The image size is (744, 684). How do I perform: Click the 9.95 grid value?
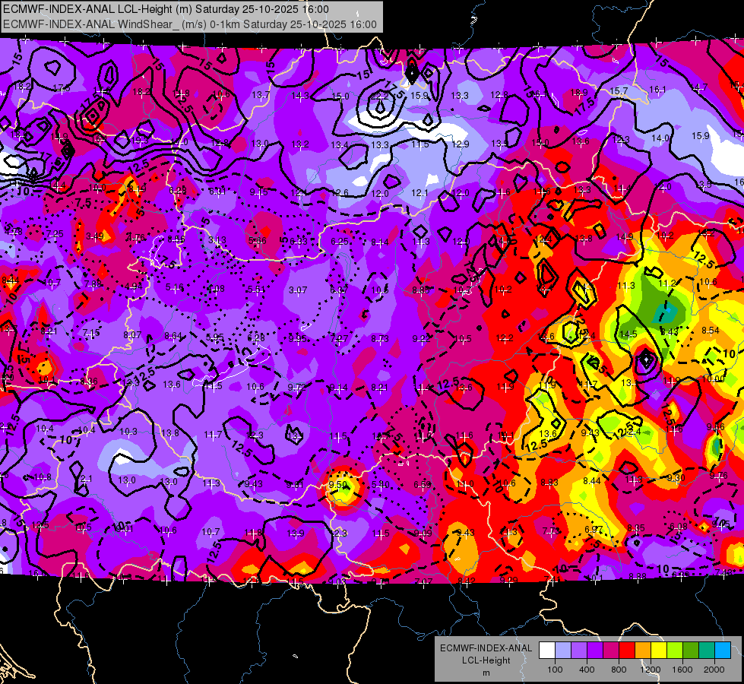click(x=297, y=338)
